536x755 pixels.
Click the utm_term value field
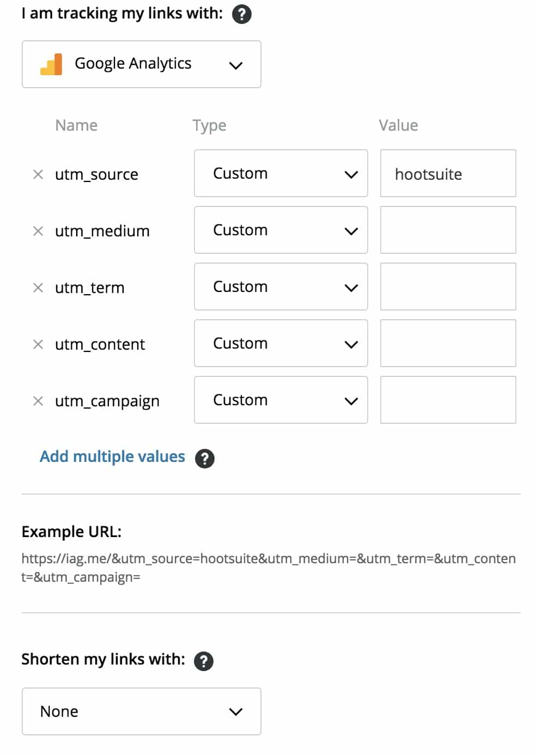click(x=448, y=287)
